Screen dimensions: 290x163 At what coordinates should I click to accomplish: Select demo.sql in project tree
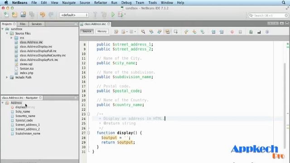point(26,64)
